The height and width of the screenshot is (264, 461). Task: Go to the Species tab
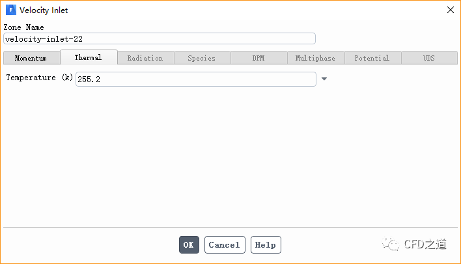[202, 58]
